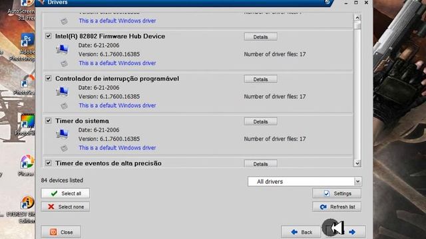The image size is (426, 239).
Task: Click Refresh list button
Action: (337, 206)
